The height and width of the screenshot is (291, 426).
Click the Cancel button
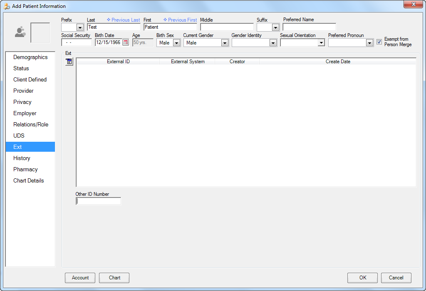[396, 278]
